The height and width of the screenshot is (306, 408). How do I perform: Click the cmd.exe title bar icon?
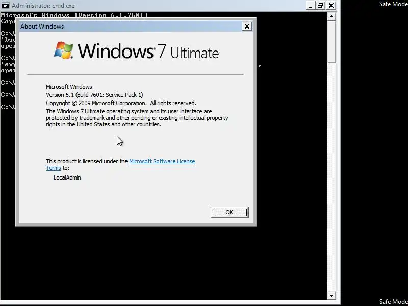point(5,5)
